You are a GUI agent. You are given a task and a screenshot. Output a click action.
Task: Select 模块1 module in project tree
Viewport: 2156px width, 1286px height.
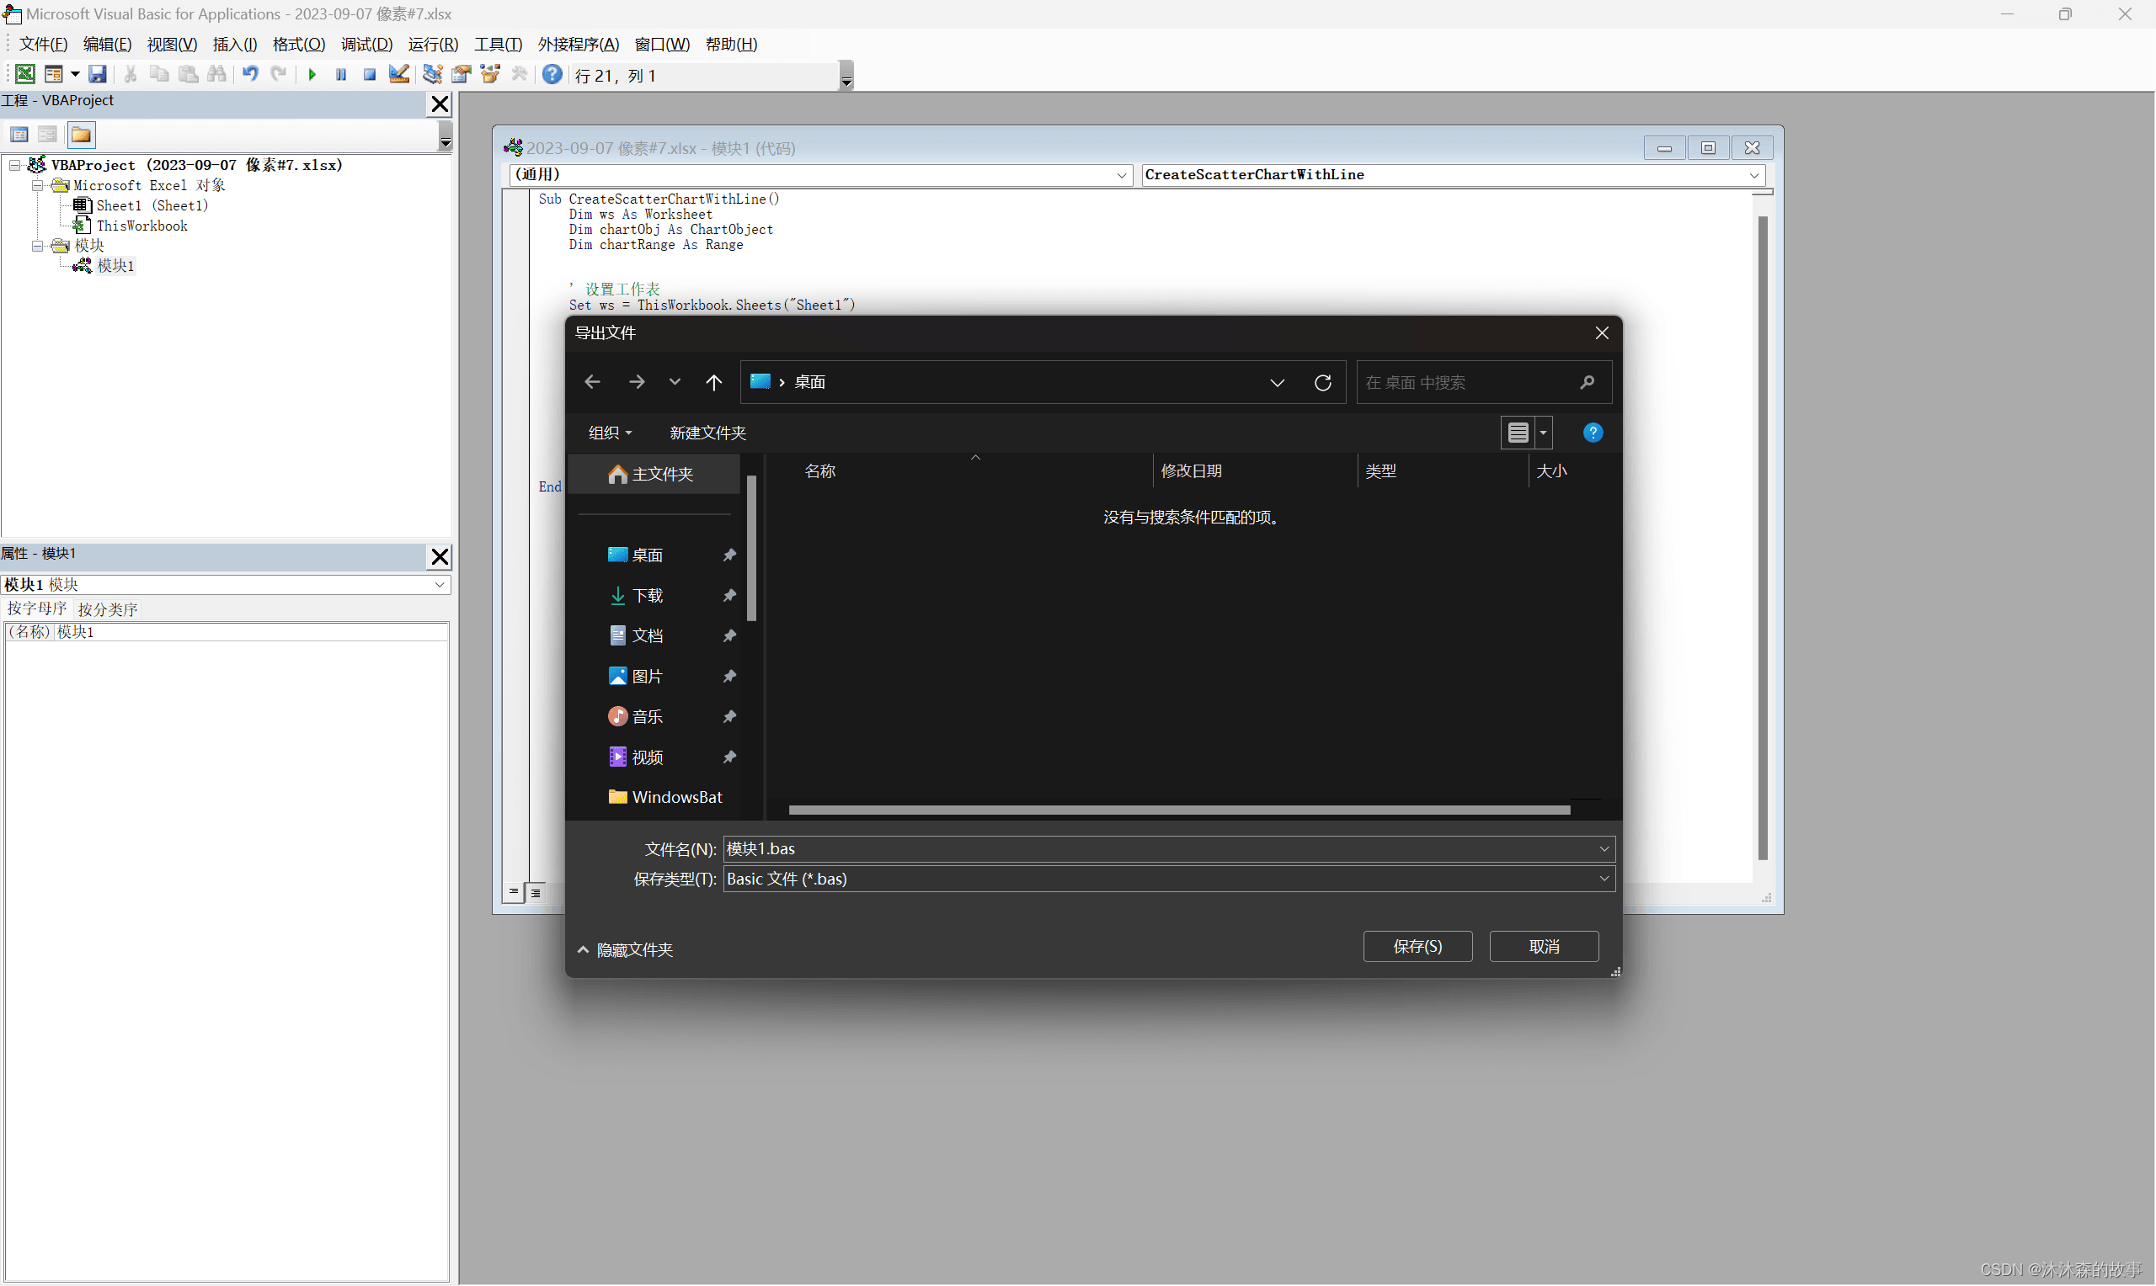pyautogui.click(x=115, y=266)
